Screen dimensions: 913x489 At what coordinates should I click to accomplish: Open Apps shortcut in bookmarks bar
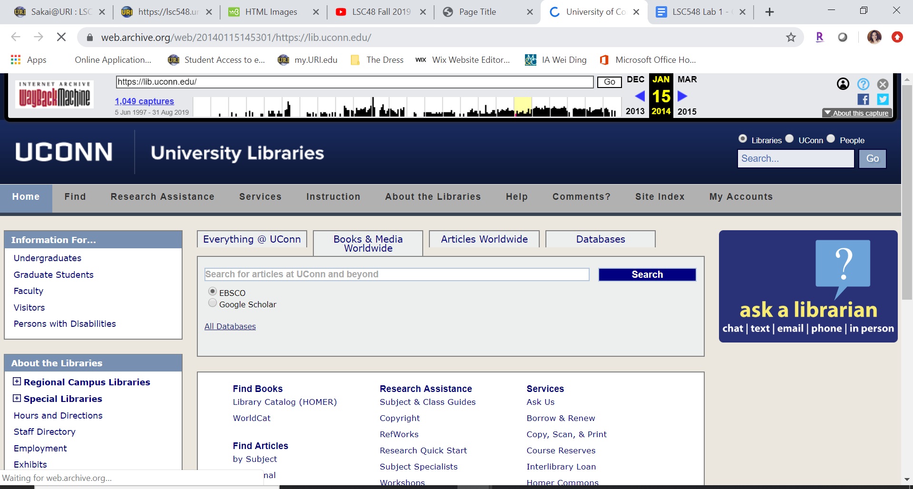coord(29,59)
